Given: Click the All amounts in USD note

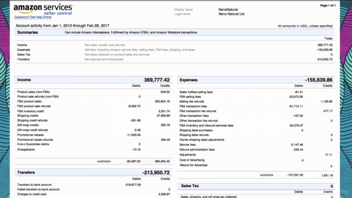Looking at the screenshot, I should [305, 26].
